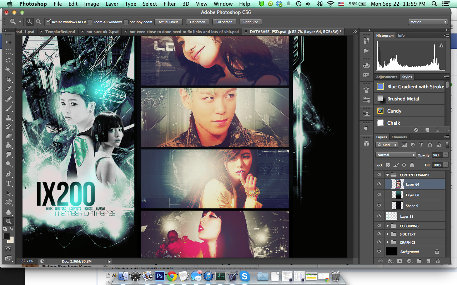Switch to the Info tab
Viewport: 457px width, 285px height.
[x=401, y=35]
